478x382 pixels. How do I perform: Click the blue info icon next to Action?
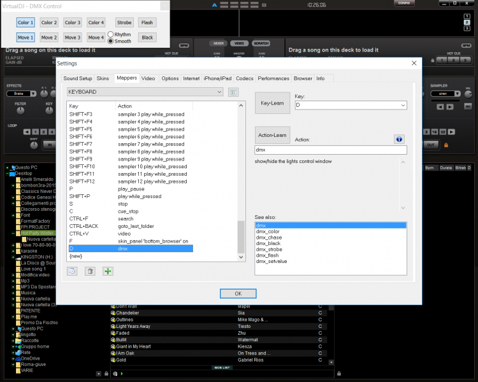(x=399, y=138)
